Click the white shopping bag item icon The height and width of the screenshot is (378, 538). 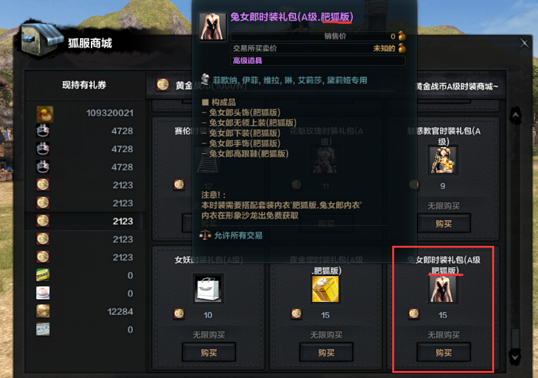[x=208, y=289]
